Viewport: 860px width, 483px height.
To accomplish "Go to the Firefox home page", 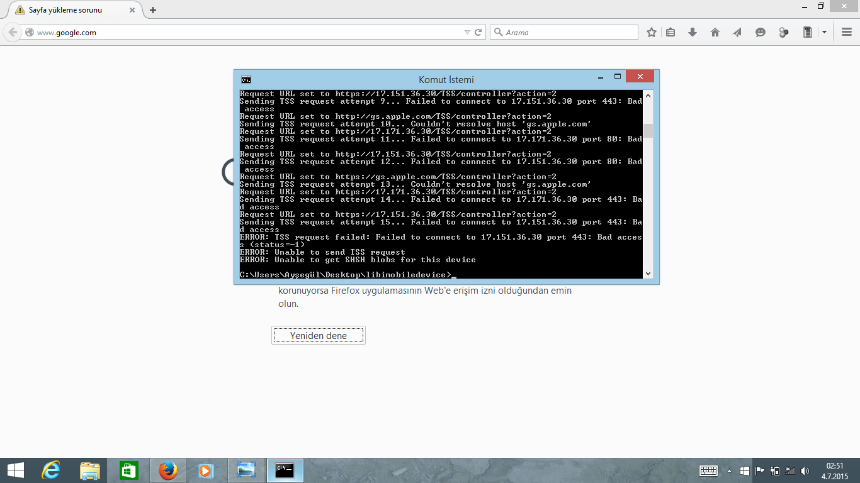I will 715,32.
